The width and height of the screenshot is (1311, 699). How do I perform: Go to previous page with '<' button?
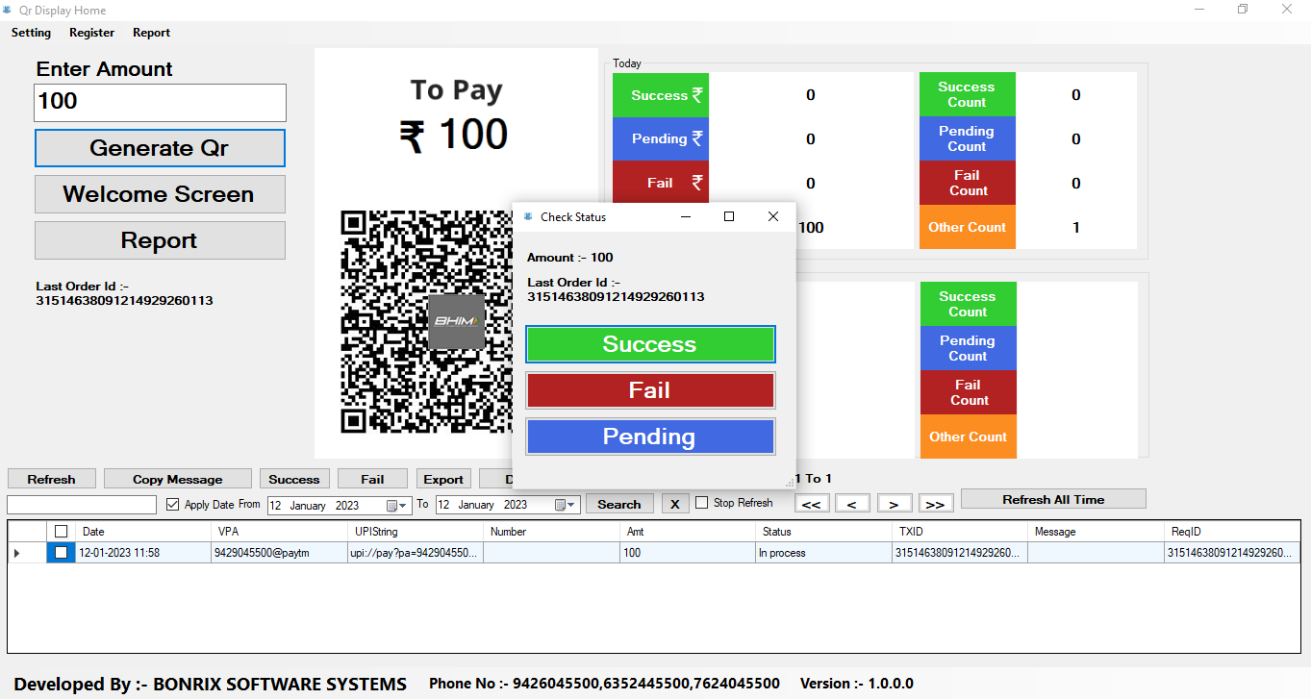pyautogui.click(x=852, y=504)
